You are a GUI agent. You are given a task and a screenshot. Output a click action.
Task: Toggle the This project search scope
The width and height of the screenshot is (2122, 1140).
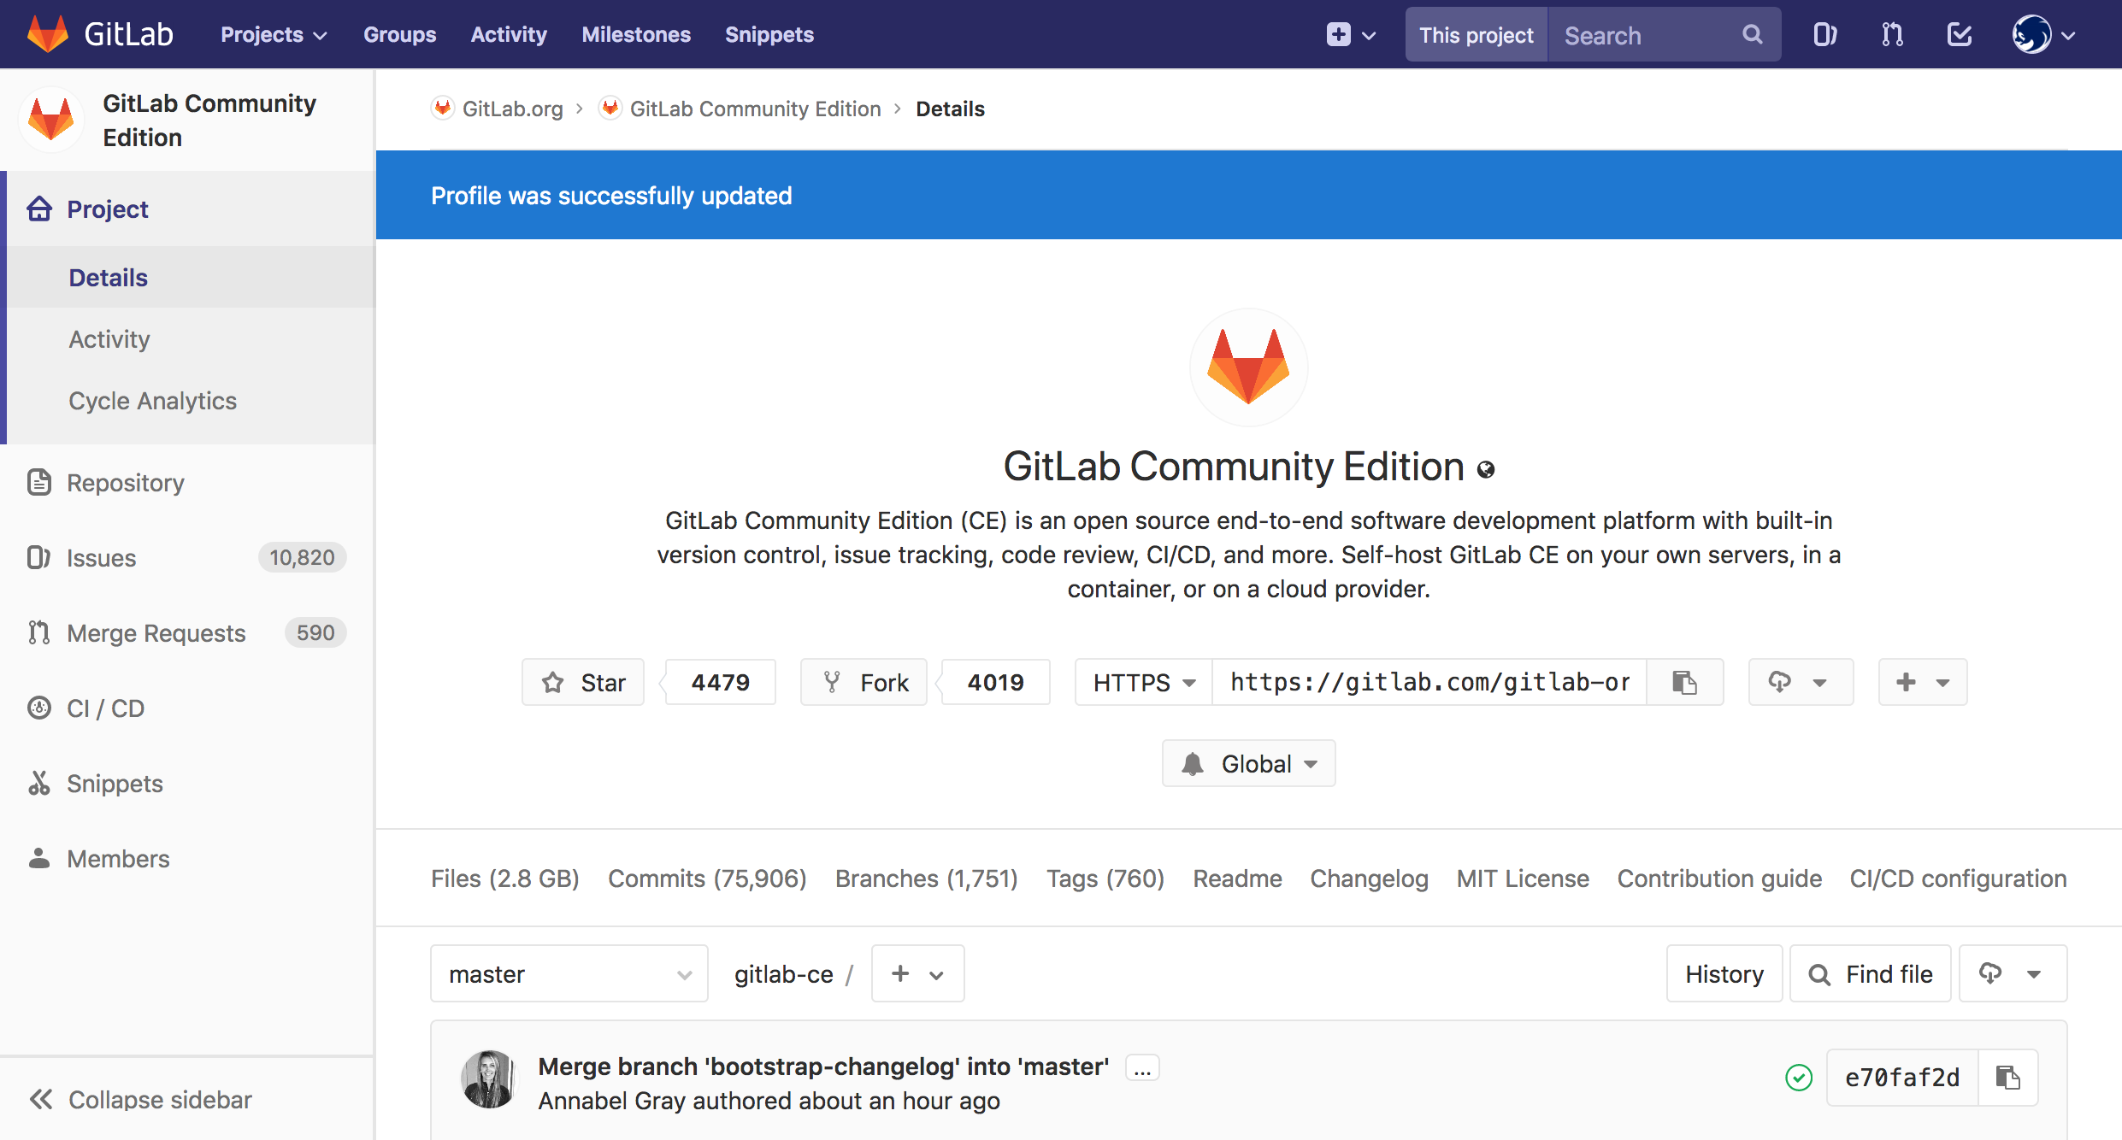coord(1476,34)
